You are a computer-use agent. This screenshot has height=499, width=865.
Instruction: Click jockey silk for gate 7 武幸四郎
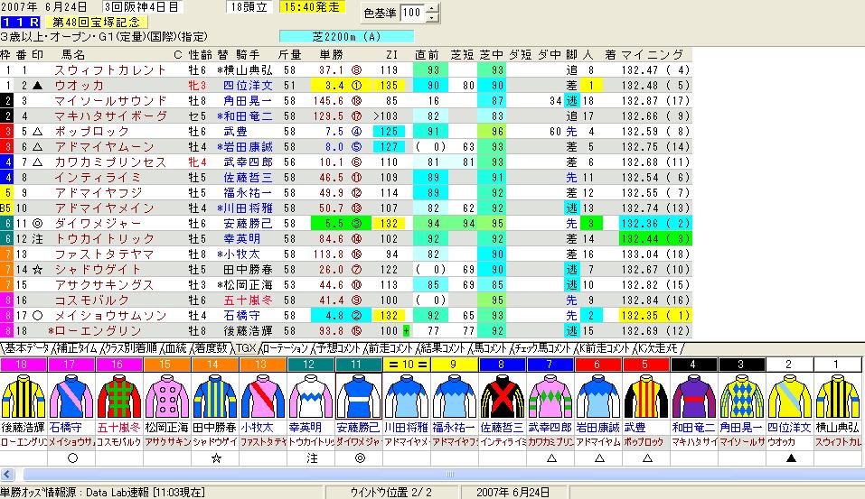(551, 396)
